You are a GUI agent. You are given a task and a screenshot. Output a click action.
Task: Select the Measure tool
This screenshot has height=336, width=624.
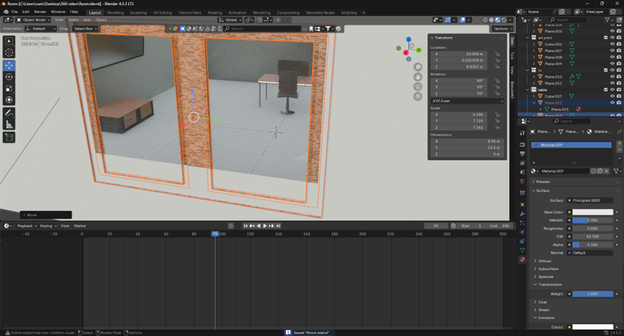(x=9, y=124)
